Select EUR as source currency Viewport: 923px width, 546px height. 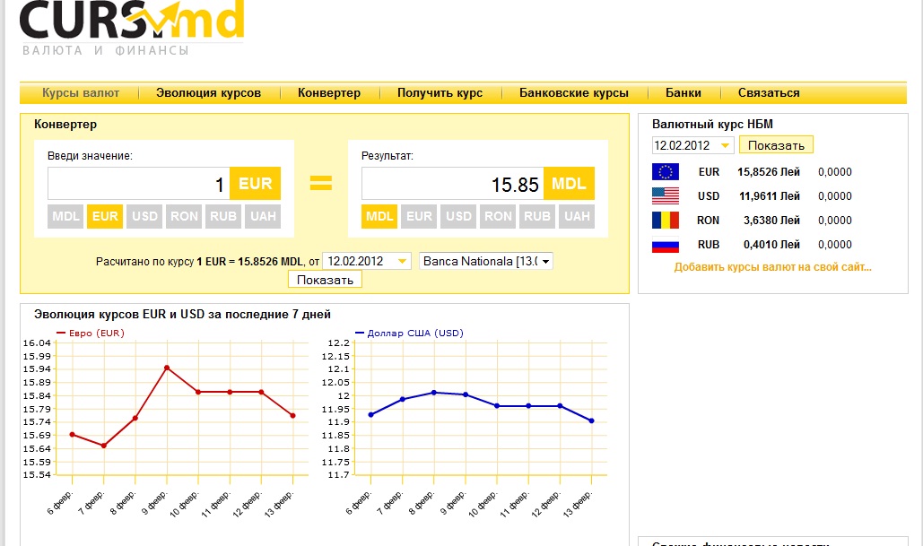[105, 216]
